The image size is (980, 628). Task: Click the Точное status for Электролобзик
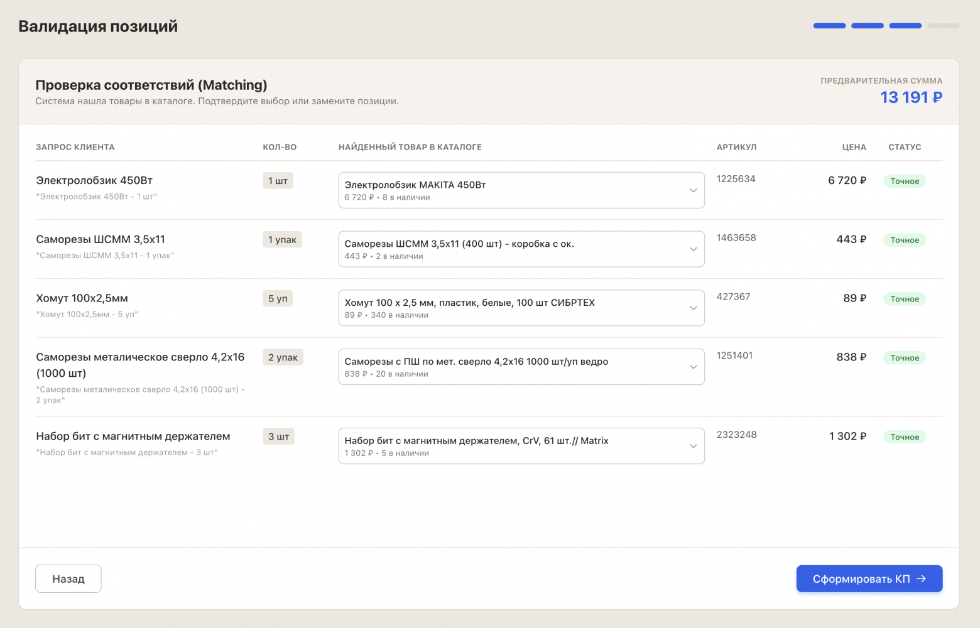click(905, 181)
